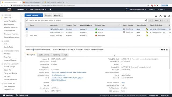The height and width of the screenshot is (97, 172).
Task: Open the help question mark icon
Action: [x=169, y=16]
